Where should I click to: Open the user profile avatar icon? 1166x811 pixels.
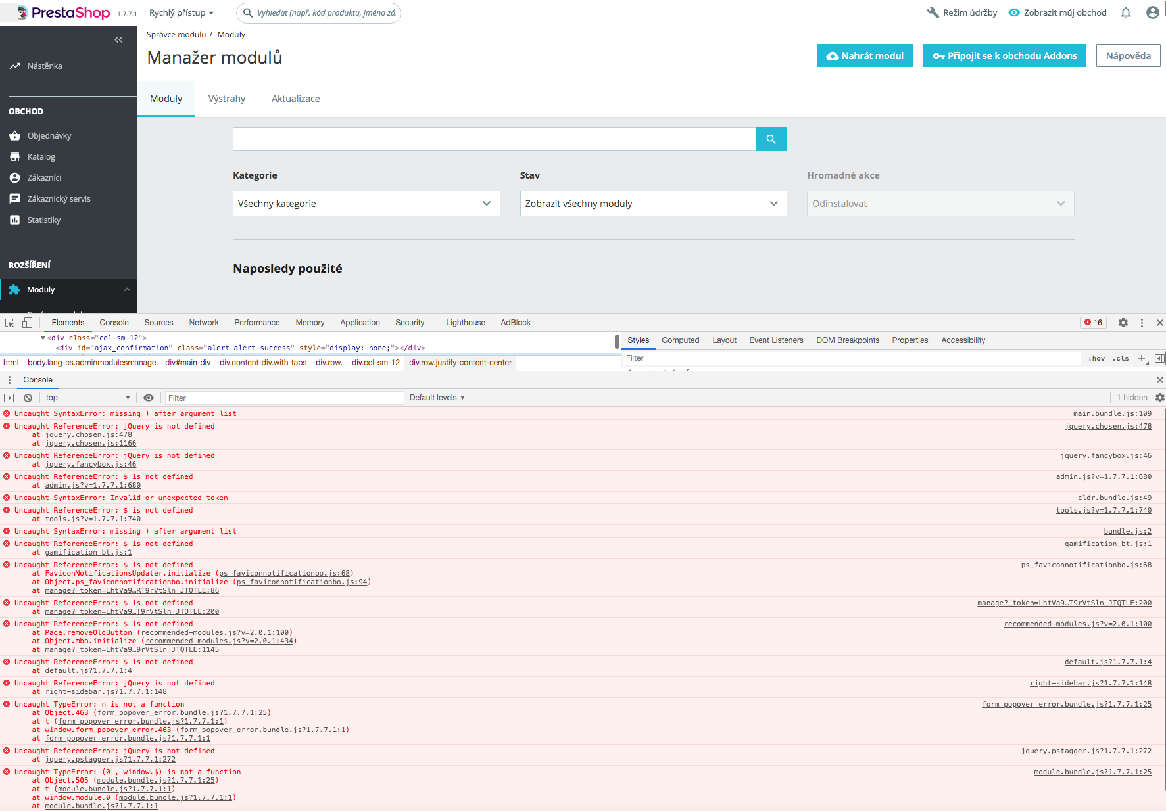tap(1152, 12)
